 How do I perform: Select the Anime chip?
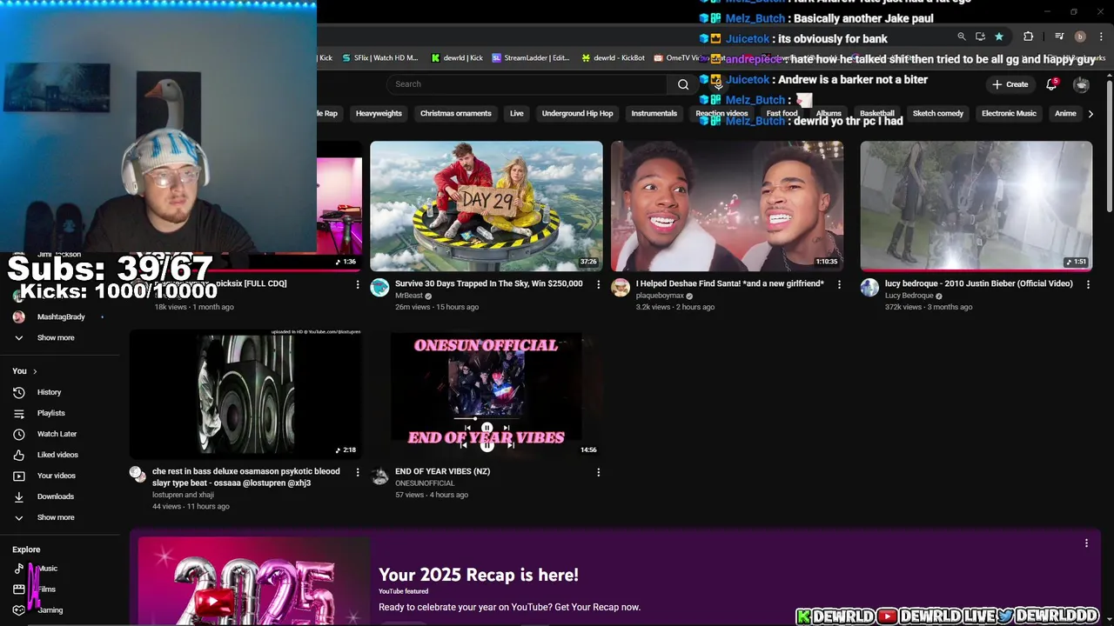1065,114
